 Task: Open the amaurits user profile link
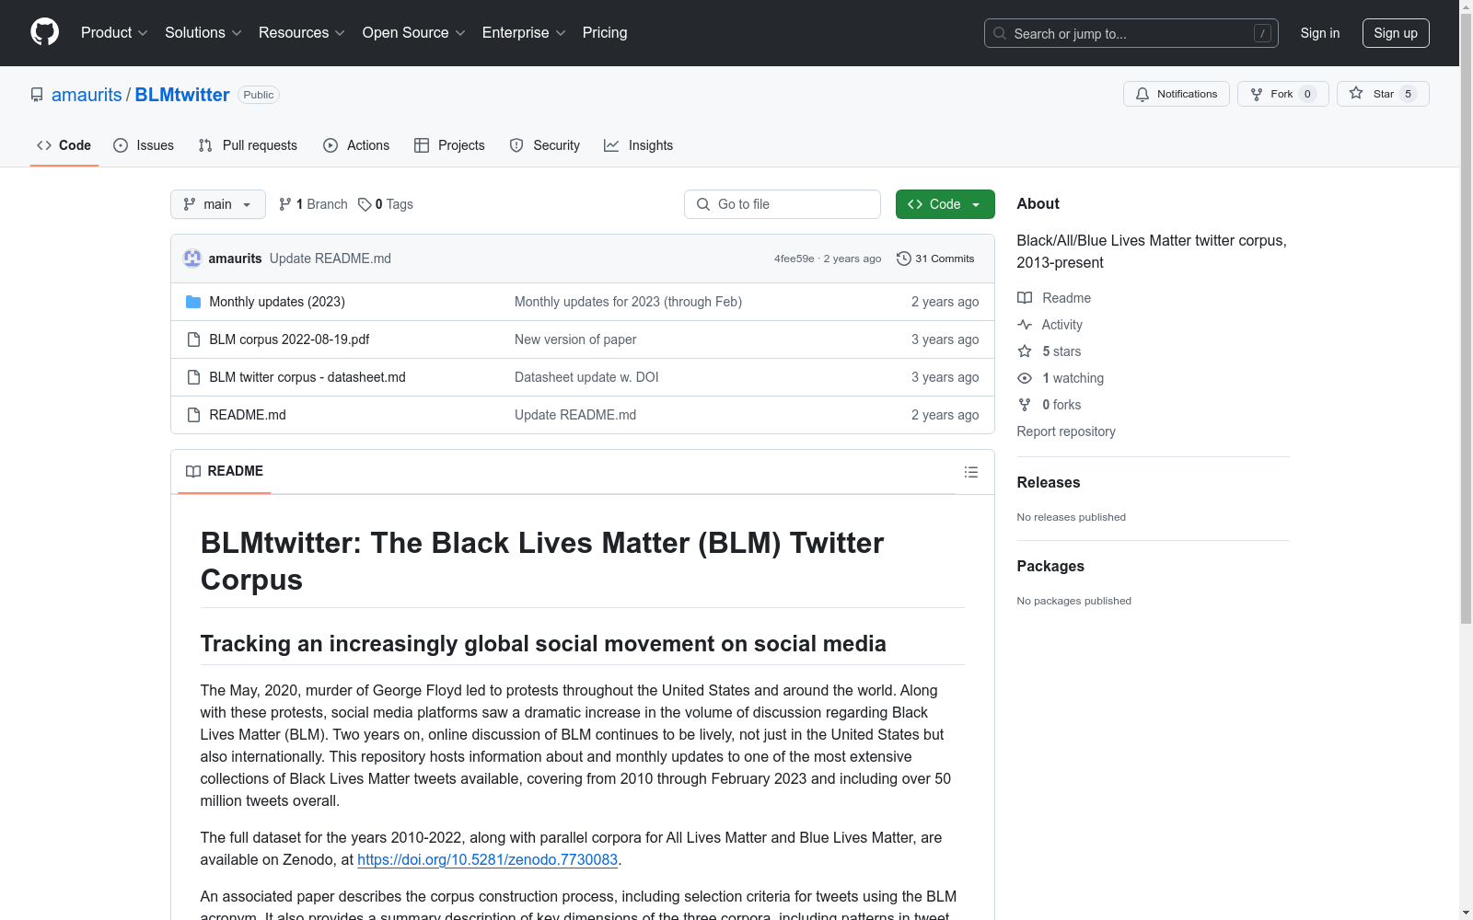(87, 95)
